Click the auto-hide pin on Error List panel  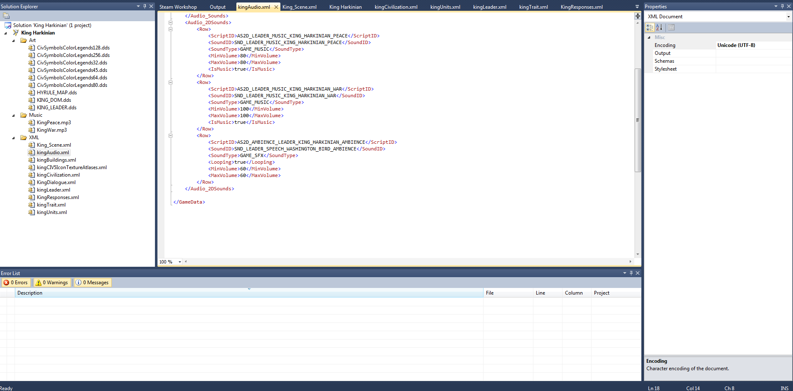pos(631,273)
